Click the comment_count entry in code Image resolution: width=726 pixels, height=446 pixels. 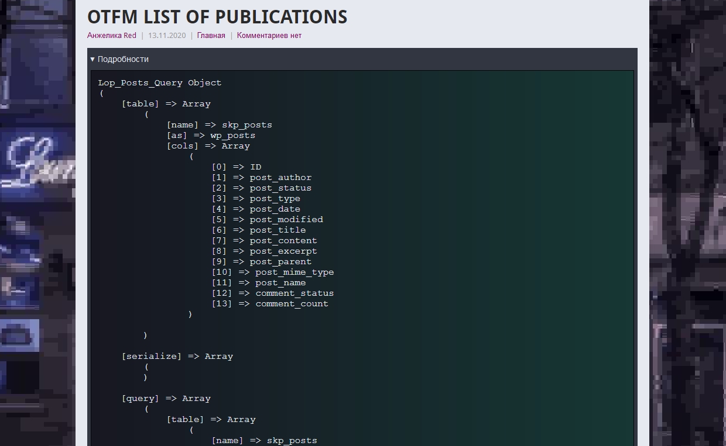(x=292, y=304)
